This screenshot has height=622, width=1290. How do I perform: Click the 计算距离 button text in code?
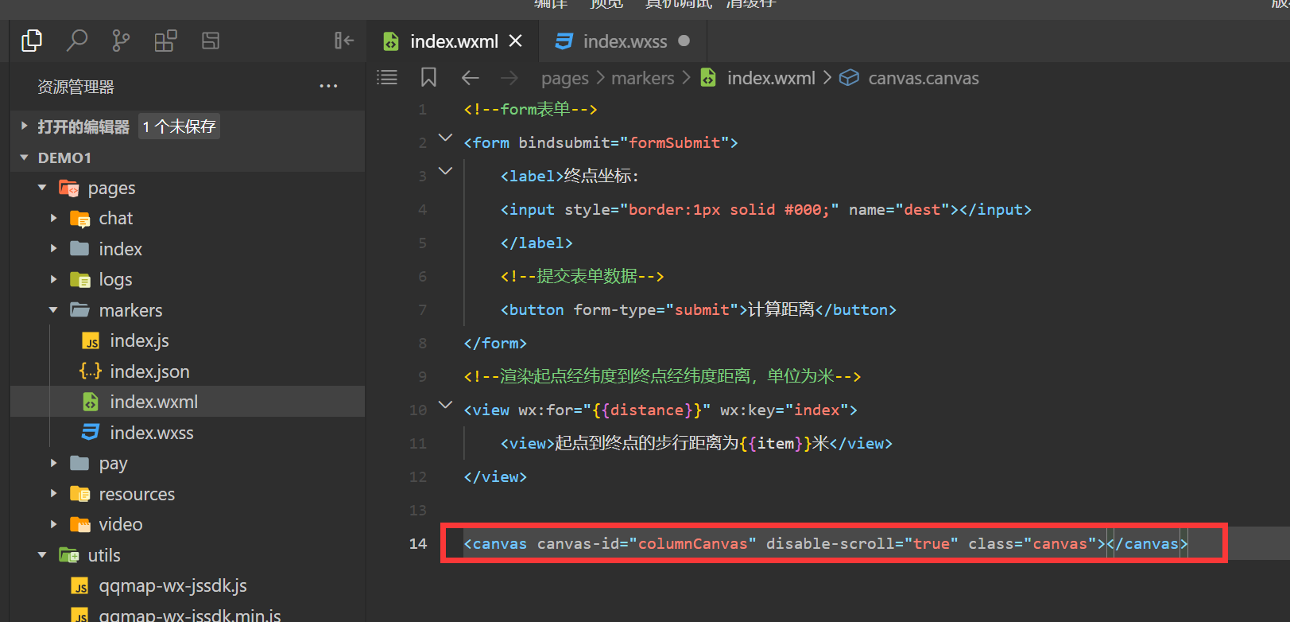click(781, 309)
